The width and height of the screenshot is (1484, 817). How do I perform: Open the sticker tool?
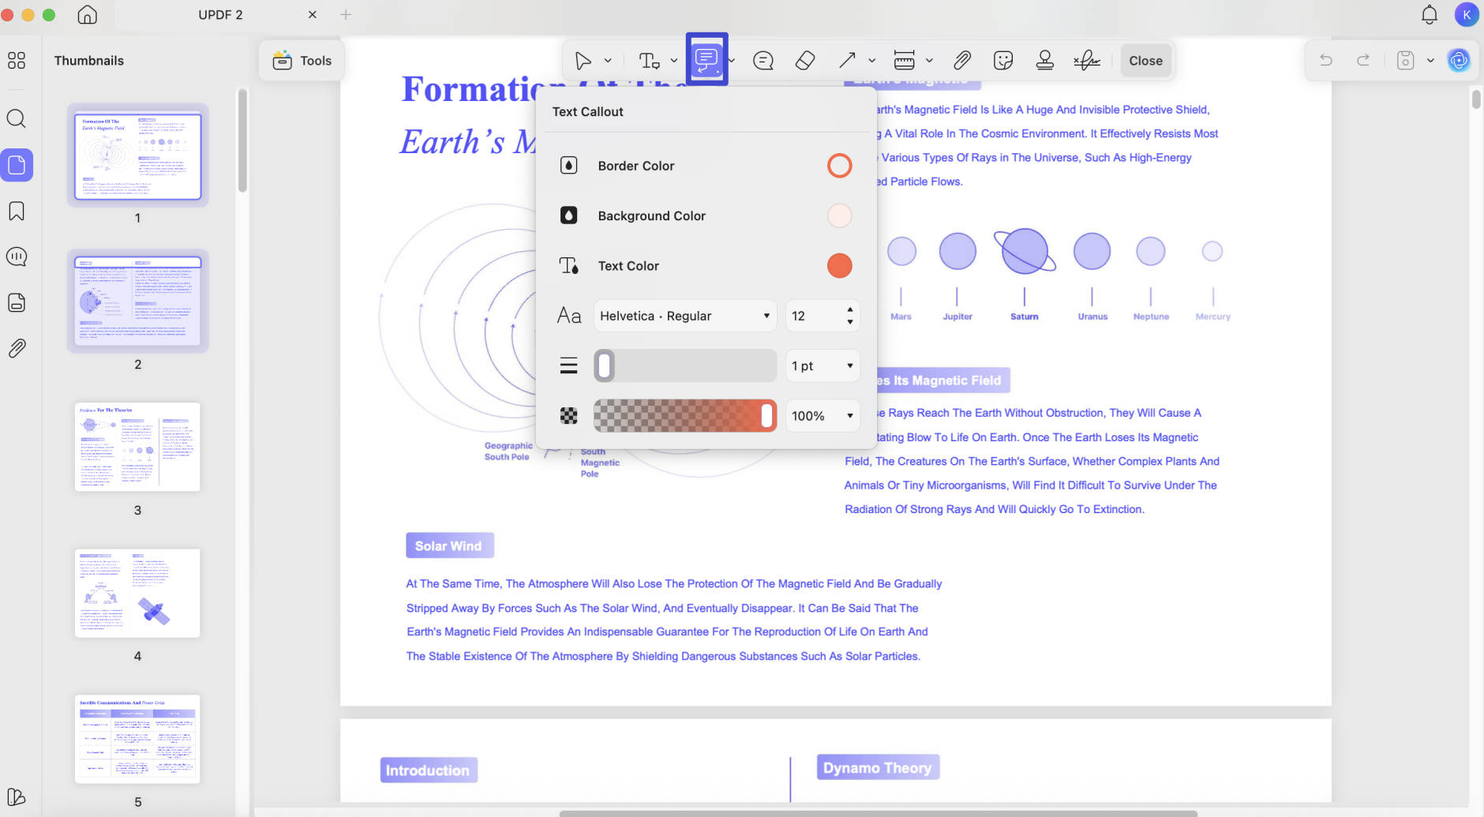tap(1003, 61)
